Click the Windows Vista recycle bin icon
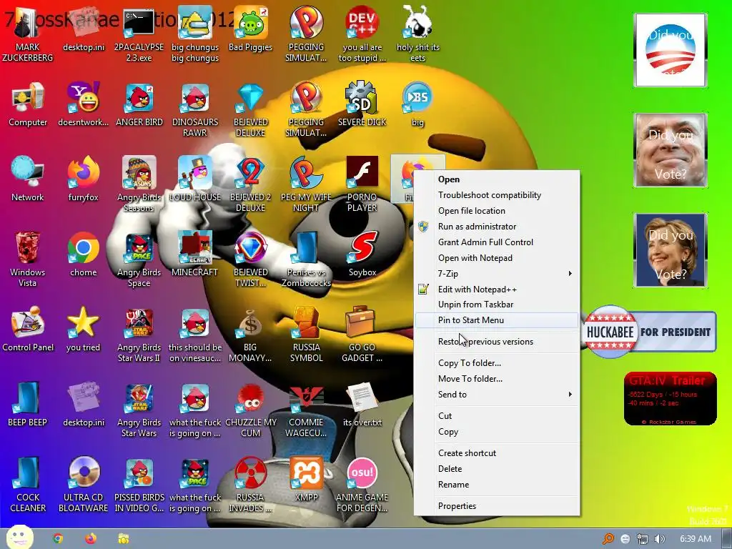This screenshot has height=549, width=732. click(x=28, y=260)
